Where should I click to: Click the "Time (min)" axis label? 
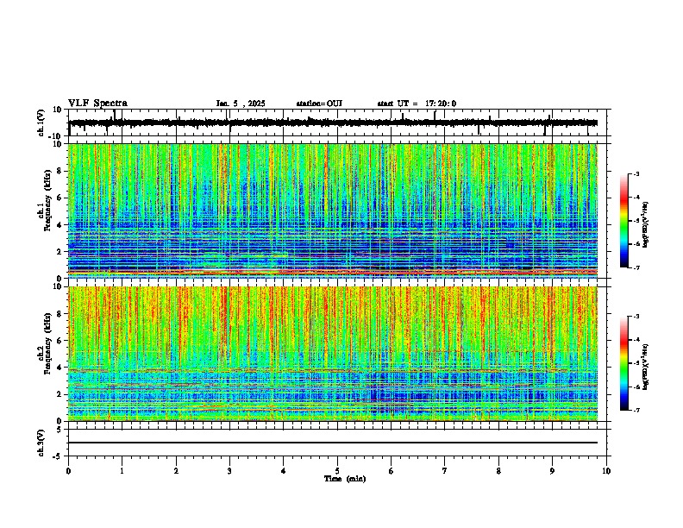(x=345, y=479)
